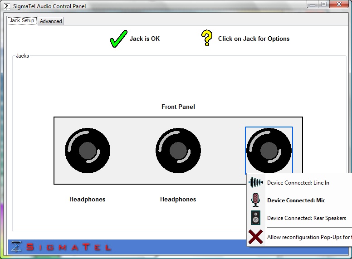Screen dimensions: 352x259
Task: Click the red X icon in menu
Action: coord(256,237)
